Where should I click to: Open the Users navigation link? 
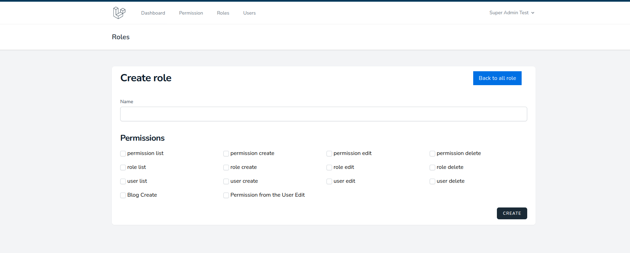coord(249,13)
